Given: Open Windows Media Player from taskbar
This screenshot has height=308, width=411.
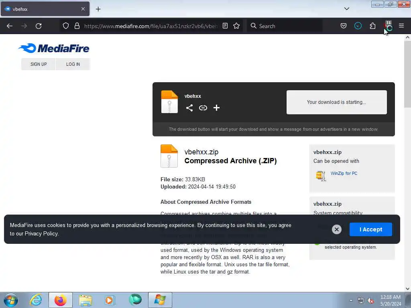Looking at the screenshot, I should [x=110, y=300].
